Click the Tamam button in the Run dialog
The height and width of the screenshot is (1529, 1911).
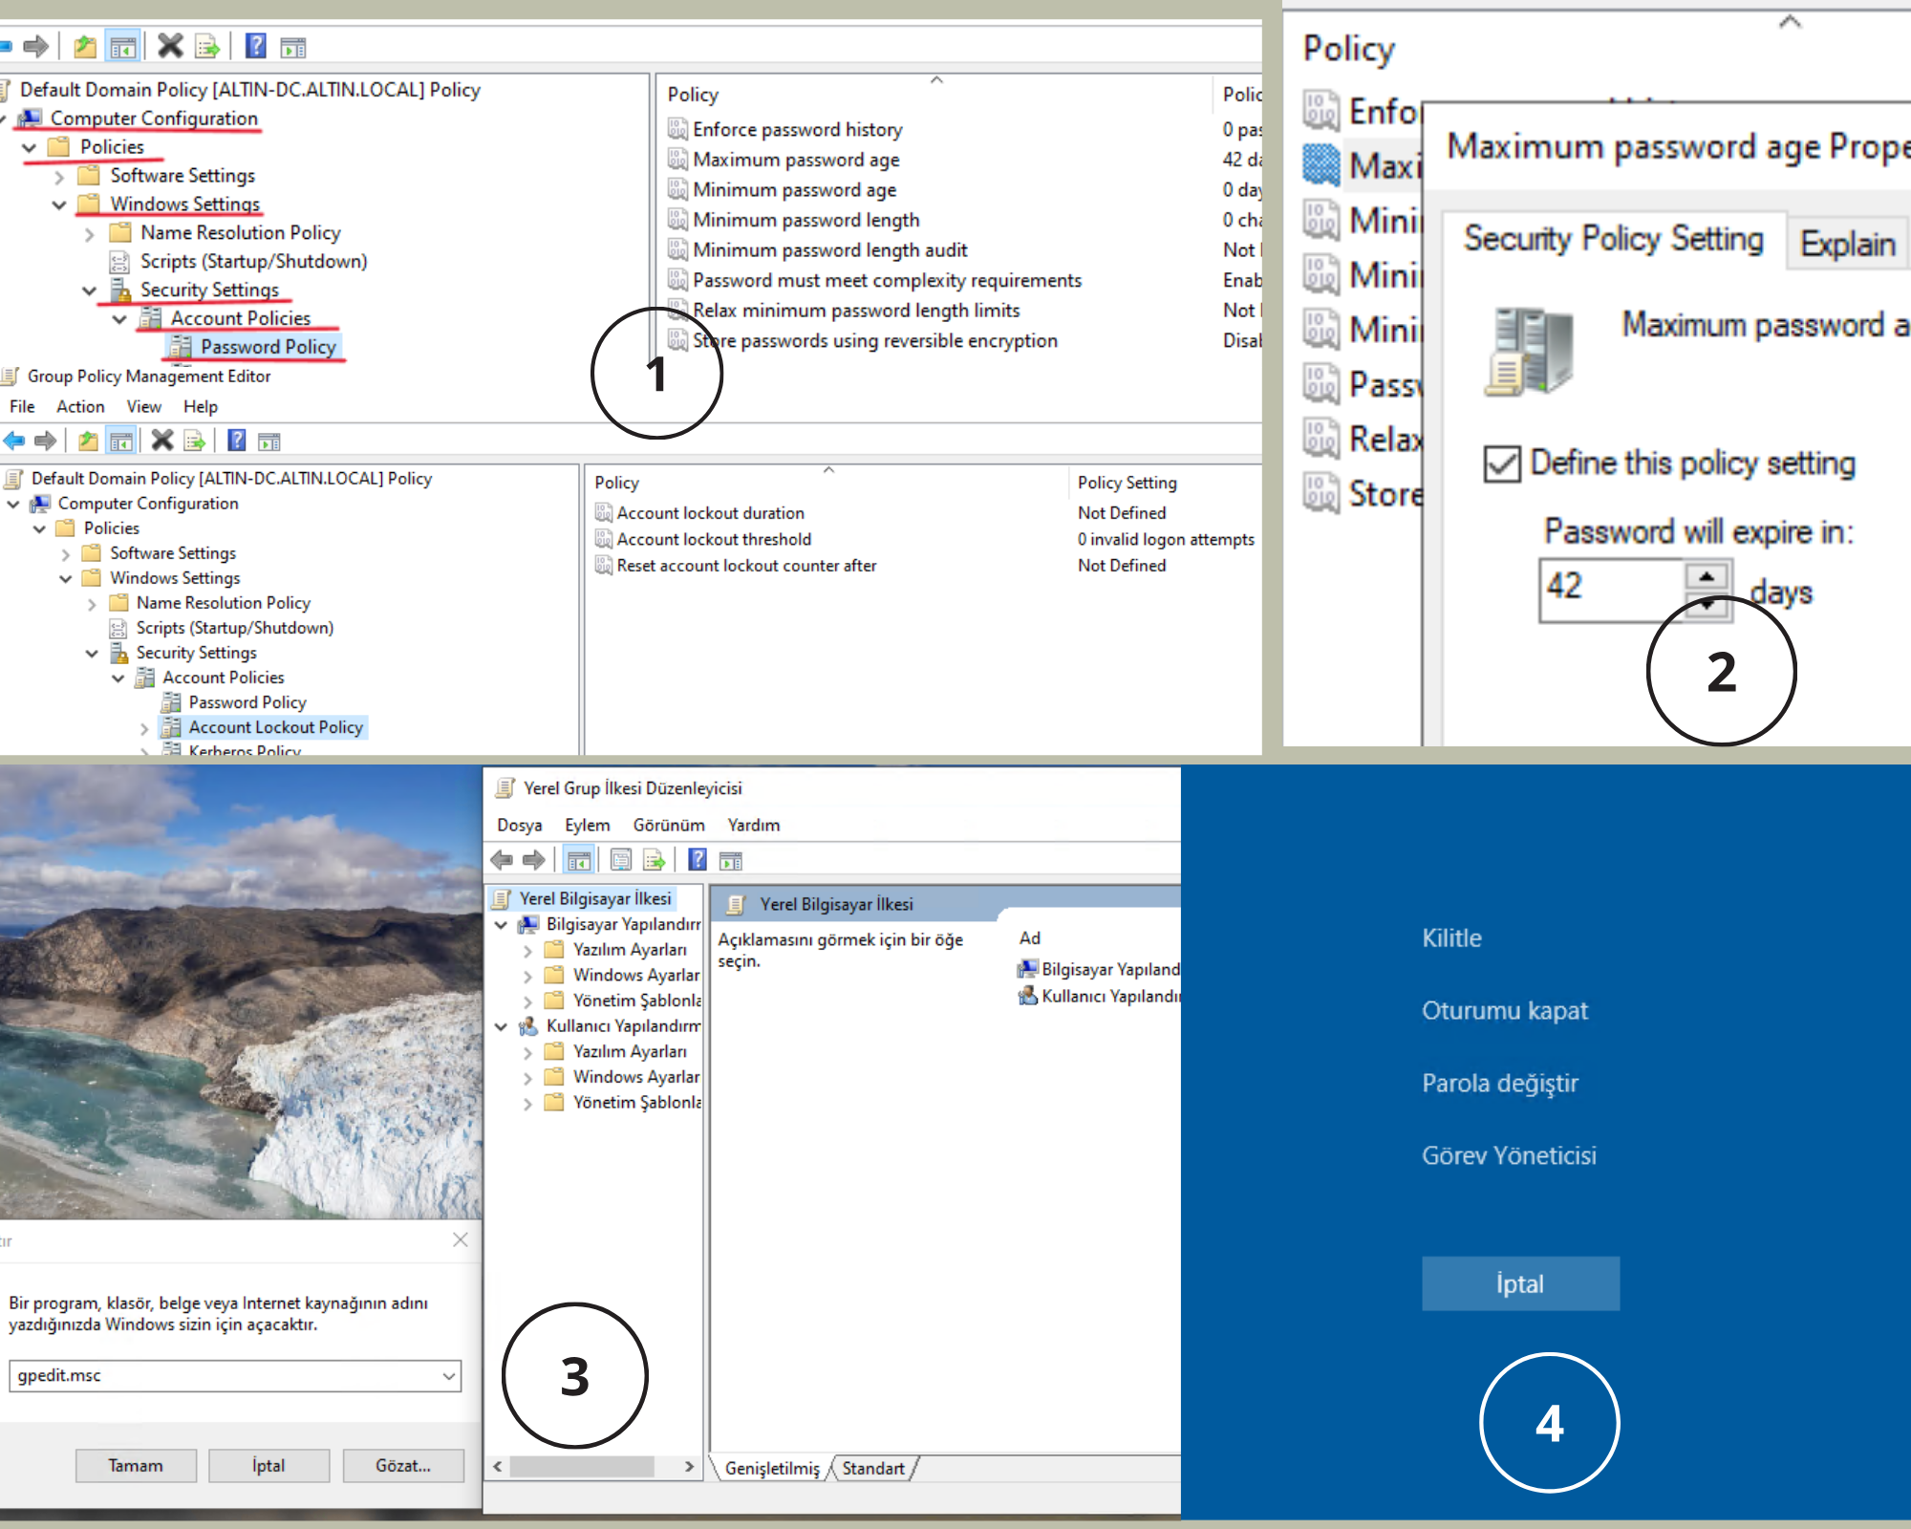pos(136,1465)
